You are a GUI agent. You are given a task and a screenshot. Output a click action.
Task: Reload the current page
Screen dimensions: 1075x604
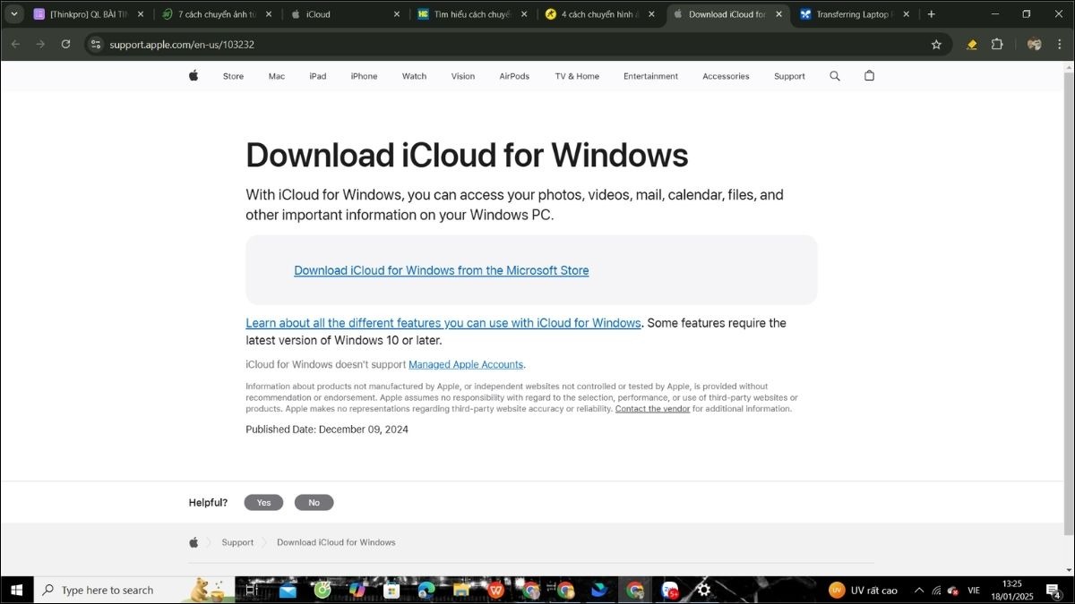pos(65,44)
